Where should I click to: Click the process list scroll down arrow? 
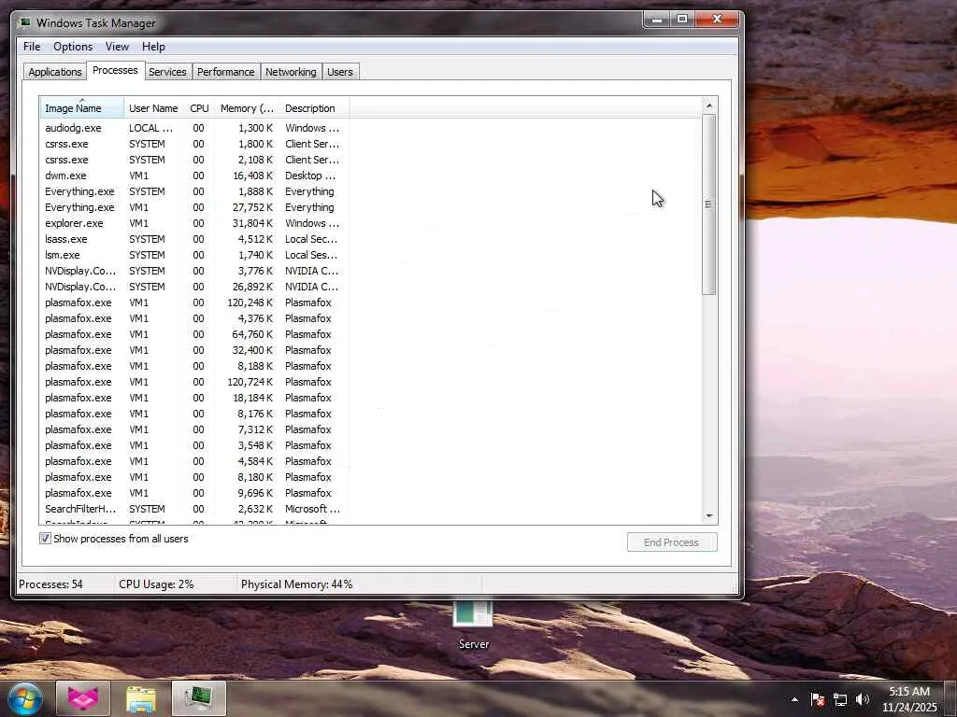tap(708, 515)
